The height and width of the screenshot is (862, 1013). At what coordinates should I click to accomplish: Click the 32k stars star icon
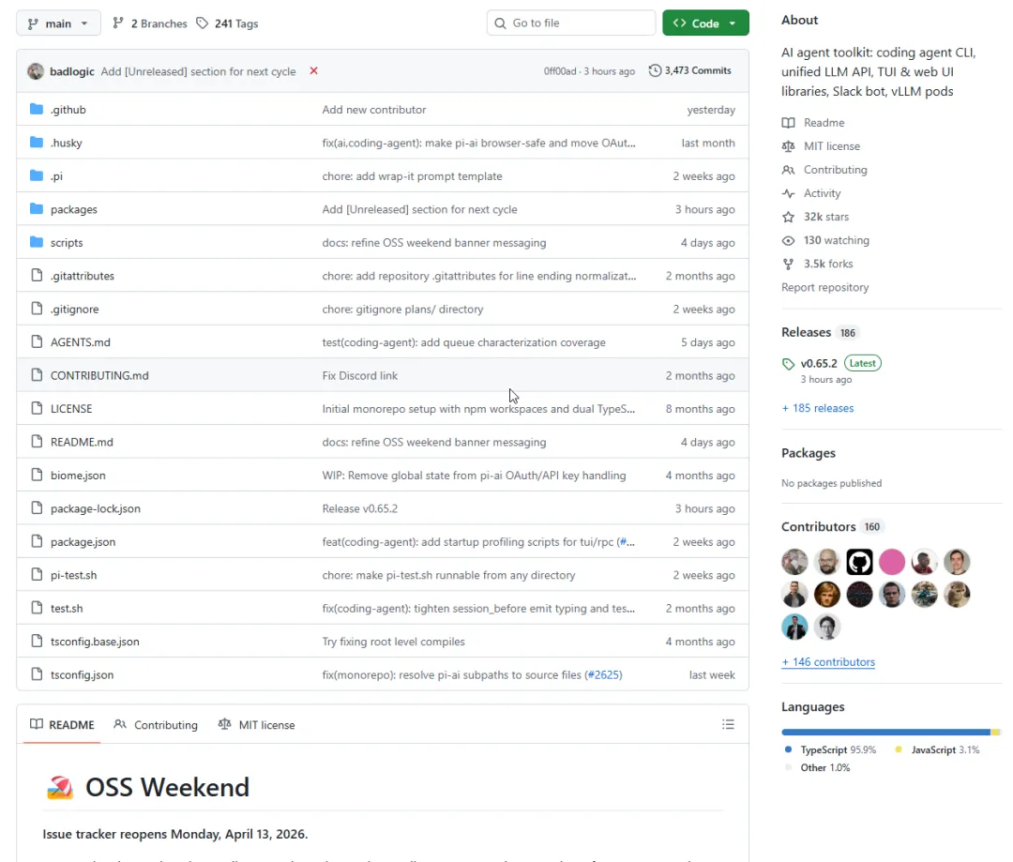788,217
